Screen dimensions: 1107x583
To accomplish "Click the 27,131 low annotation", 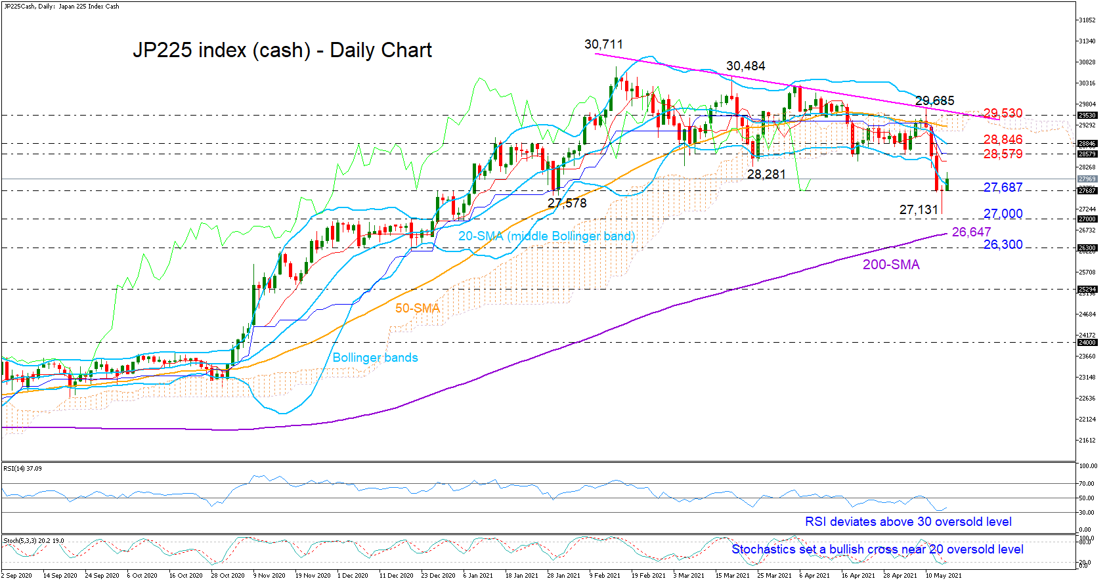I will 919,210.
